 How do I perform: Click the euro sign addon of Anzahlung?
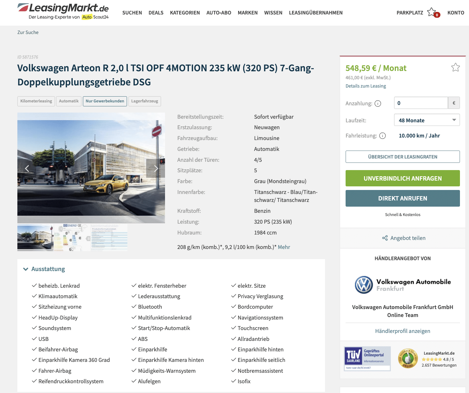pos(454,103)
